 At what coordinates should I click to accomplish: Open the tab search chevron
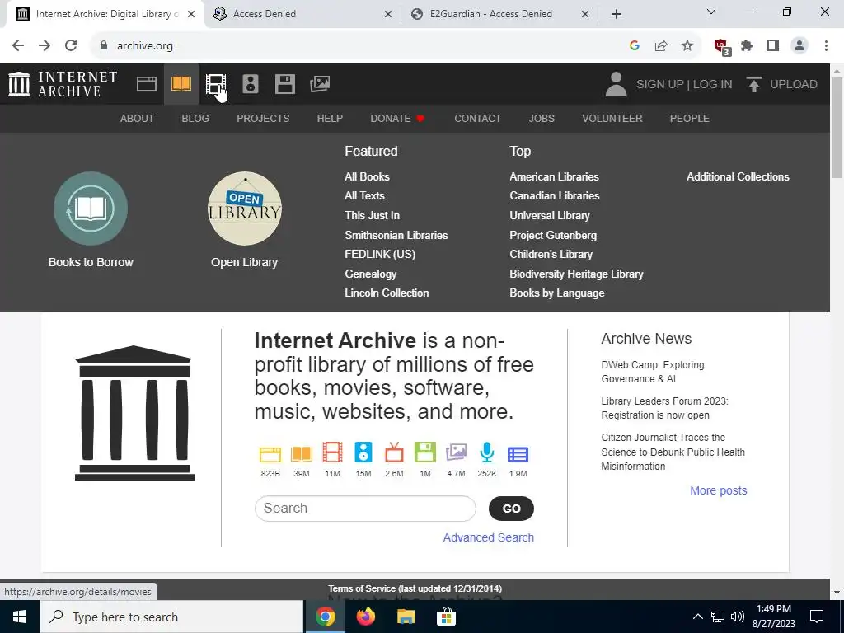tap(711, 12)
